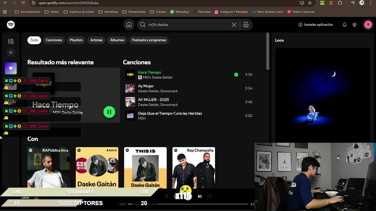Expand the Administración bookmark folder
The height and width of the screenshot is (211, 376).
coord(27,12)
